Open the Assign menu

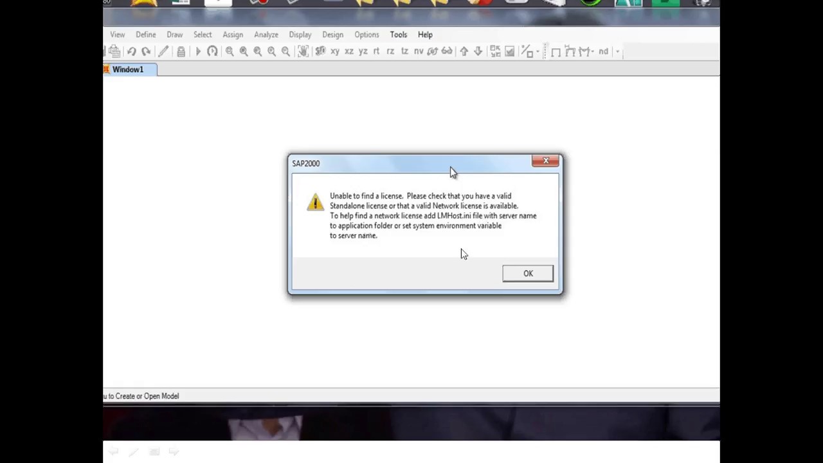pyautogui.click(x=233, y=35)
